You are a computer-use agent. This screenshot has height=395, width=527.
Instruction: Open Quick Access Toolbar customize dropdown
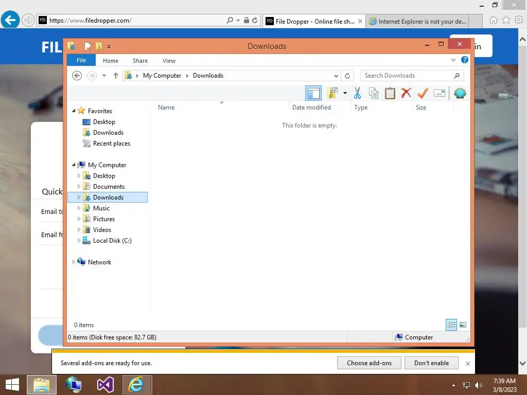pyautogui.click(x=109, y=46)
